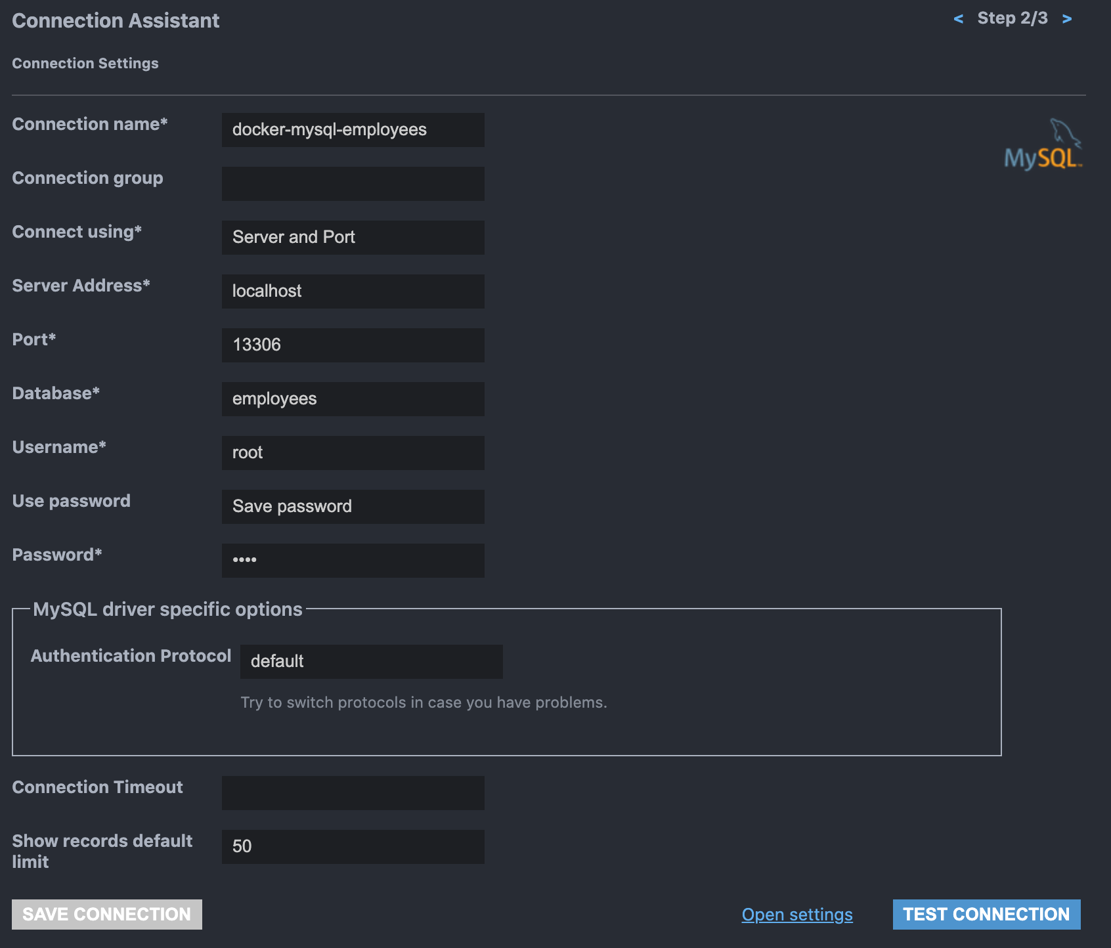This screenshot has width=1111, height=948.
Task: Select the Connection Settings section header
Action: [85, 63]
